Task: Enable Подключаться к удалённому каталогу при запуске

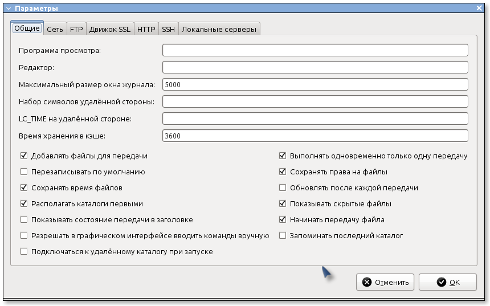Action: pyautogui.click(x=24, y=251)
